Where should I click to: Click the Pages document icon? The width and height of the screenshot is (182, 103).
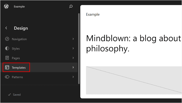point(7,58)
